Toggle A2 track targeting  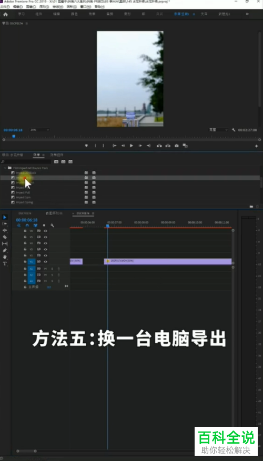pyautogui.click(x=32, y=275)
